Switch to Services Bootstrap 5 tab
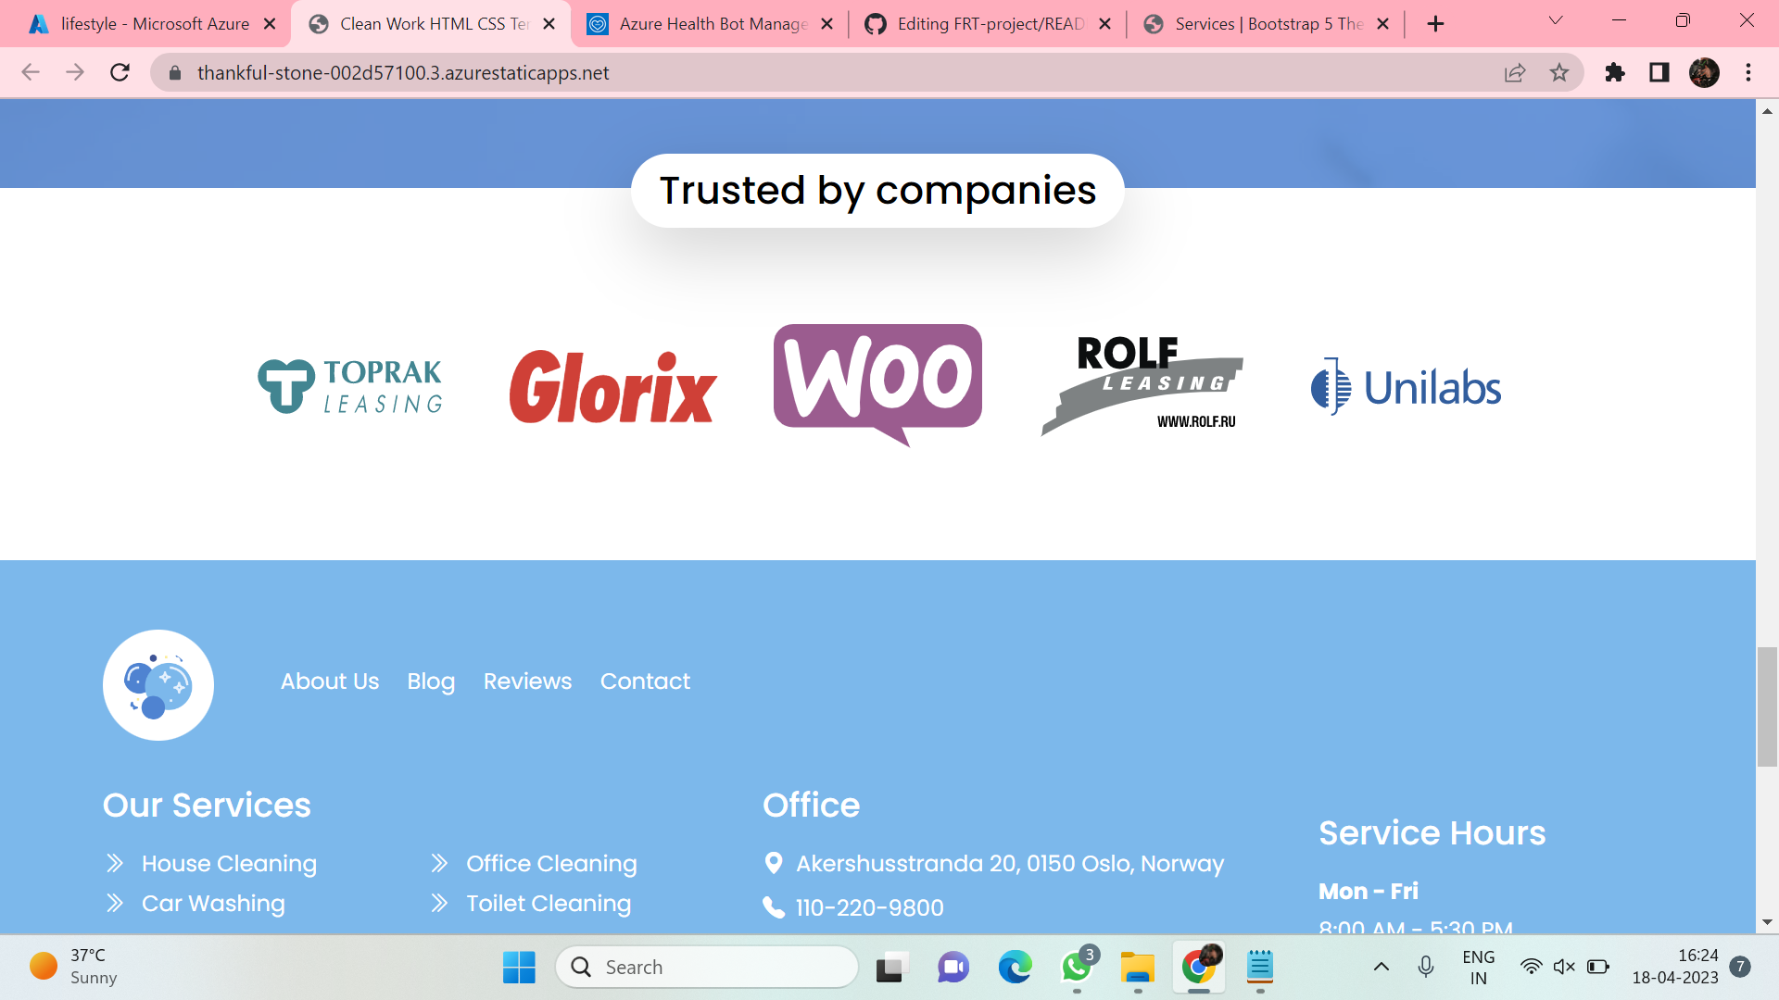Screen dimensions: 1779x1000 [1268, 24]
